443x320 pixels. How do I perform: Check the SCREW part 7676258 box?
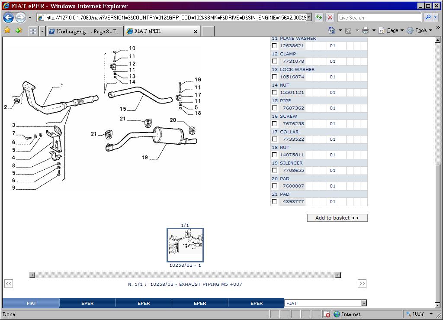point(274,123)
